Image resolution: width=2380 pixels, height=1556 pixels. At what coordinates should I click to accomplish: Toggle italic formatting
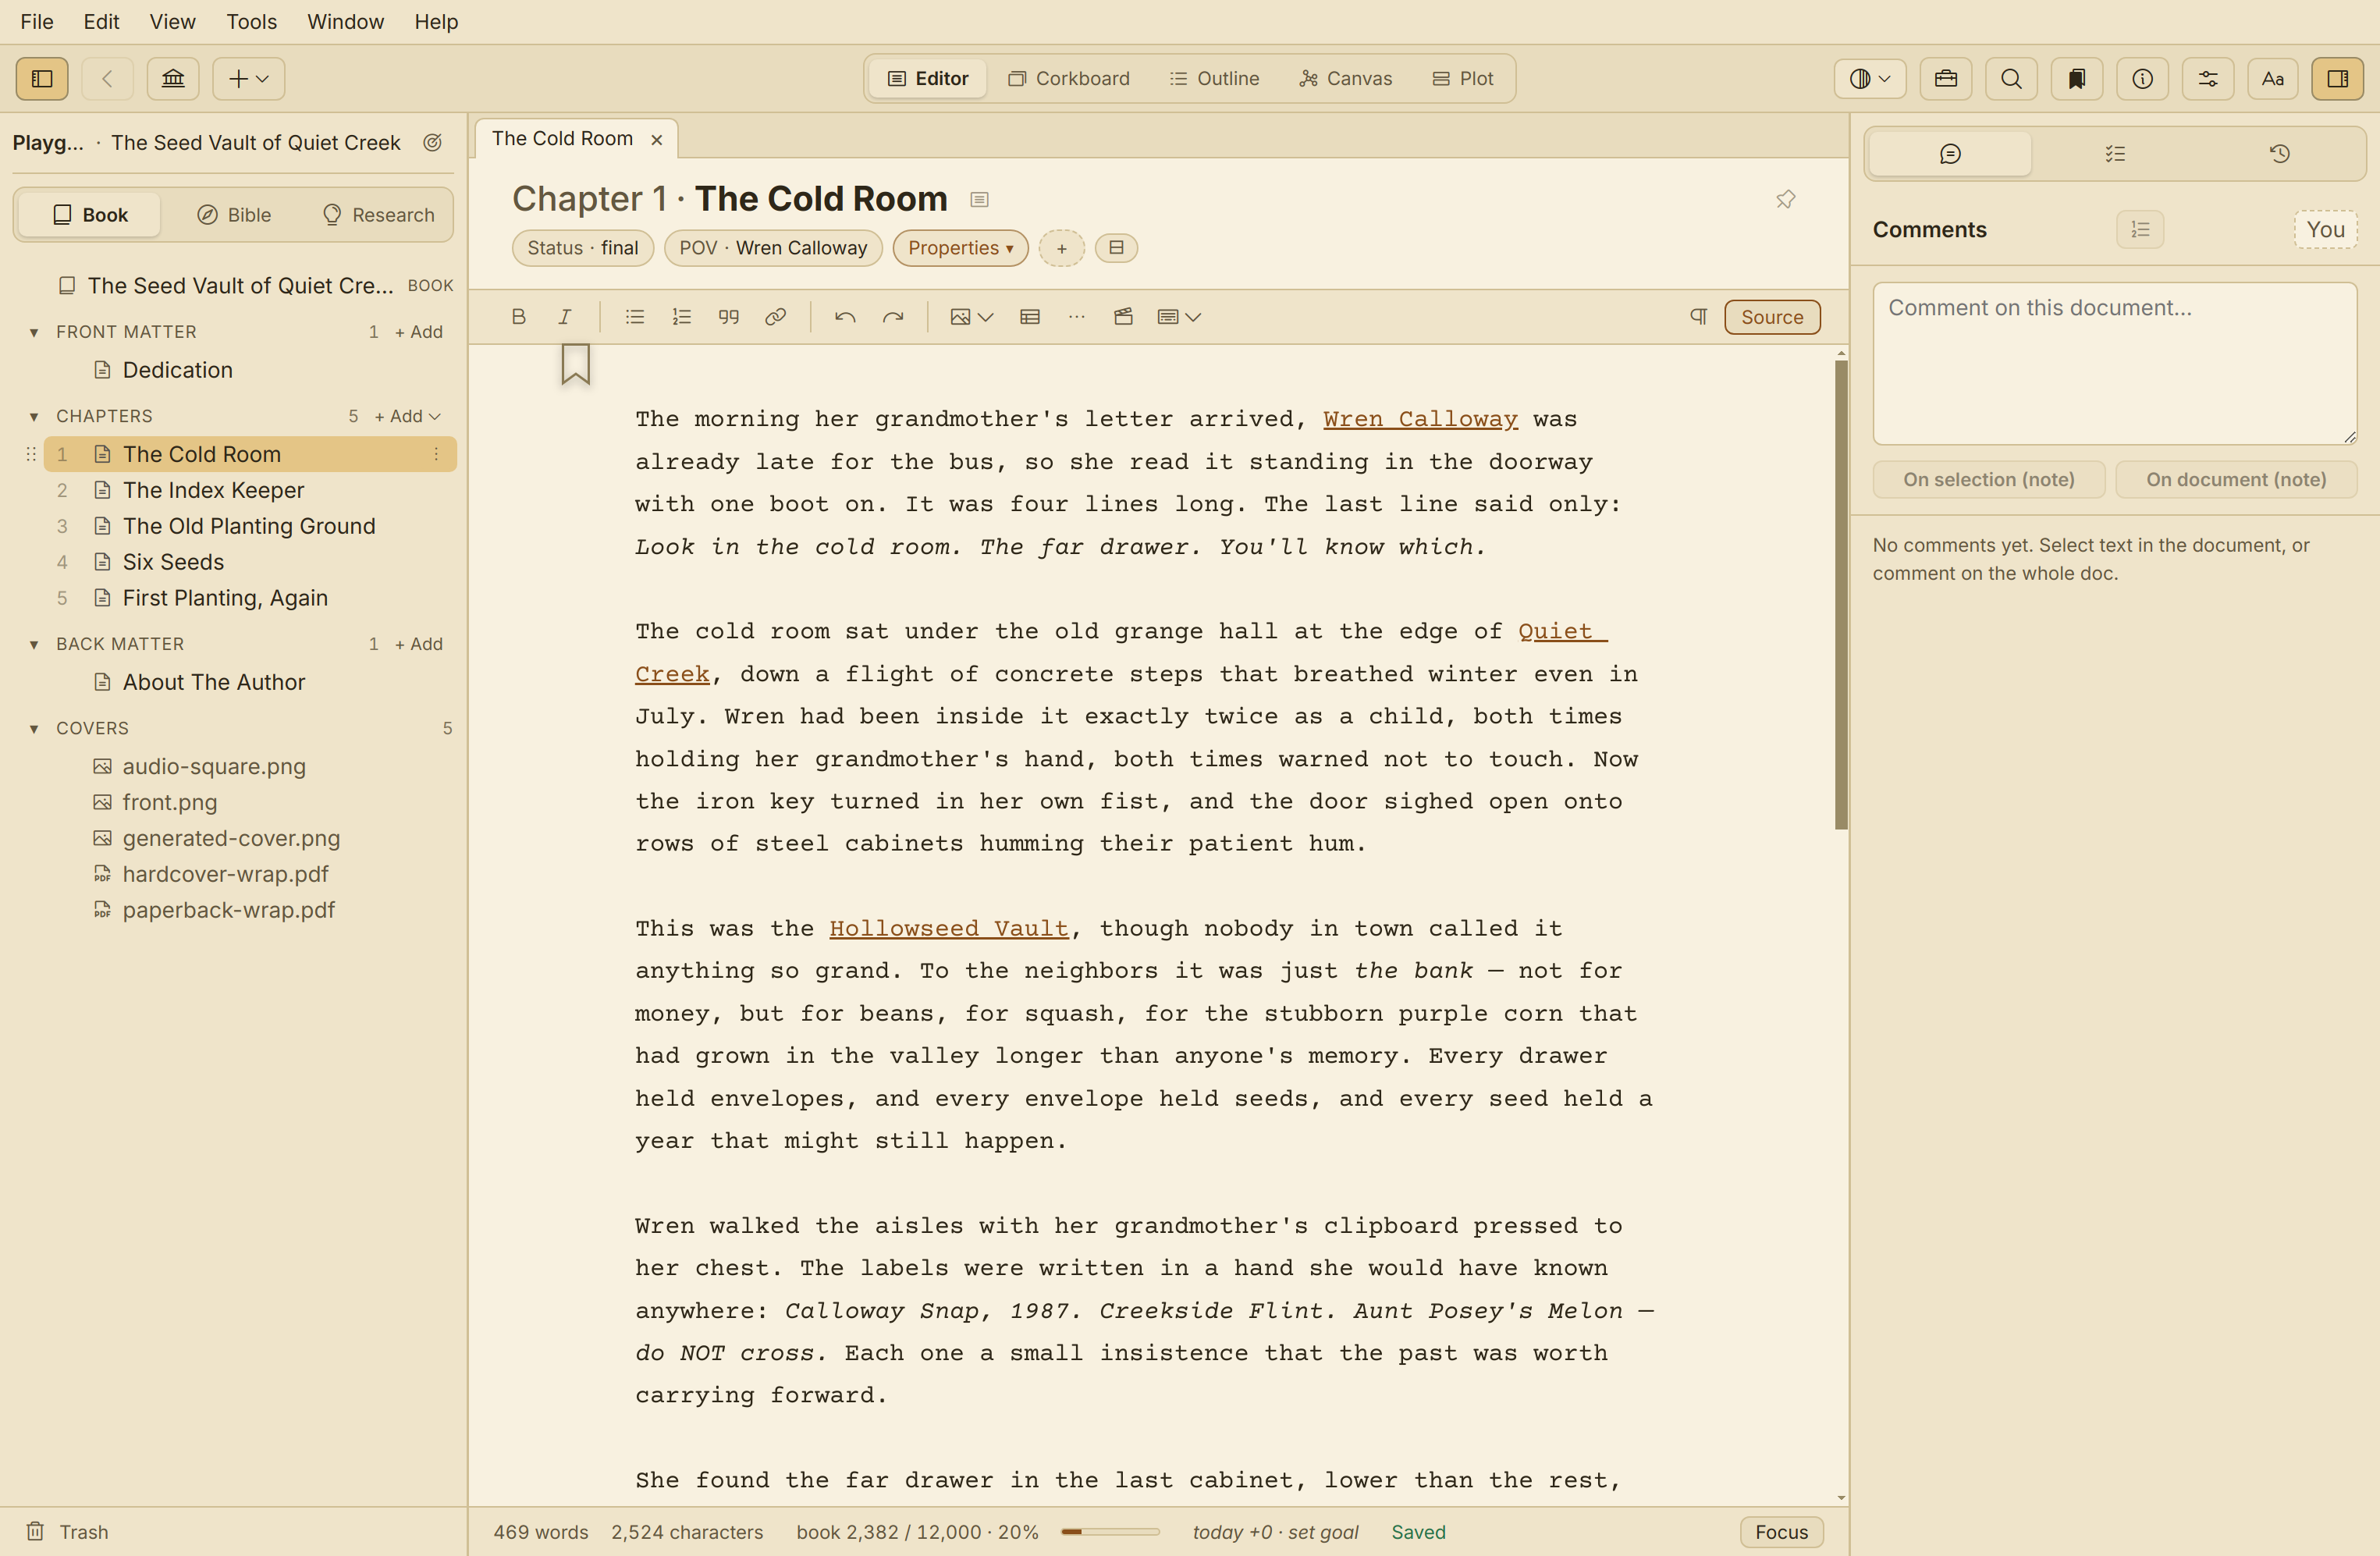[x=565, y=317]
